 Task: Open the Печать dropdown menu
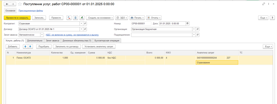tap(137, 18)
